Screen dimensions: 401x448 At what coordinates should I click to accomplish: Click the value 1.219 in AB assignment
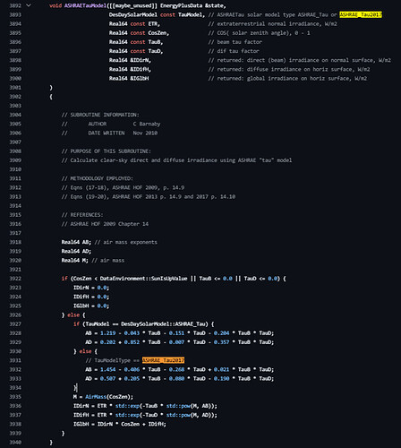107,333
